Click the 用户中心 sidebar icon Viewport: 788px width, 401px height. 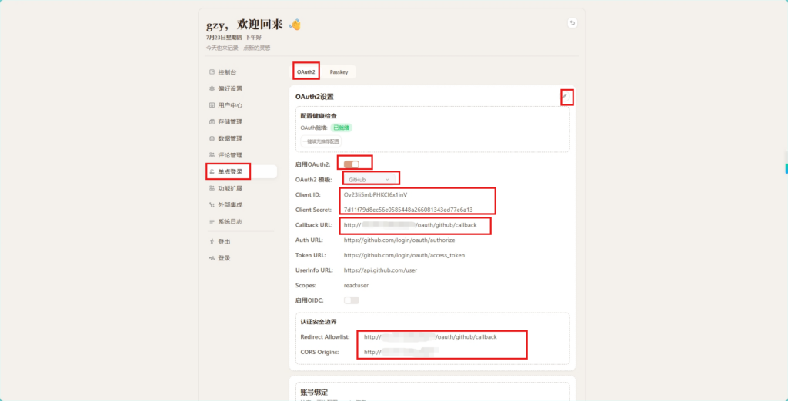click(212, 105)
